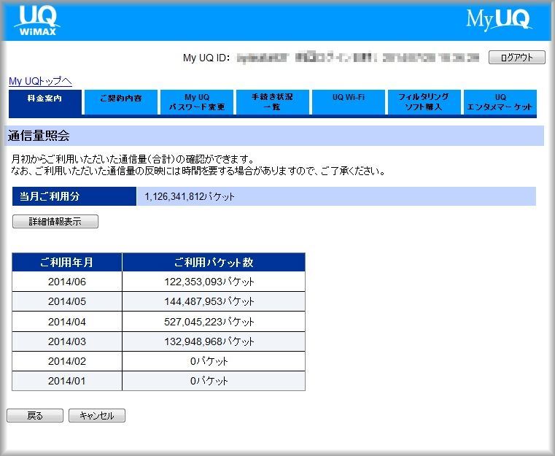Open the UQ Wi-Fi tab
The image size is (555, 456).
pyautogui.click(x=349, y=102)
